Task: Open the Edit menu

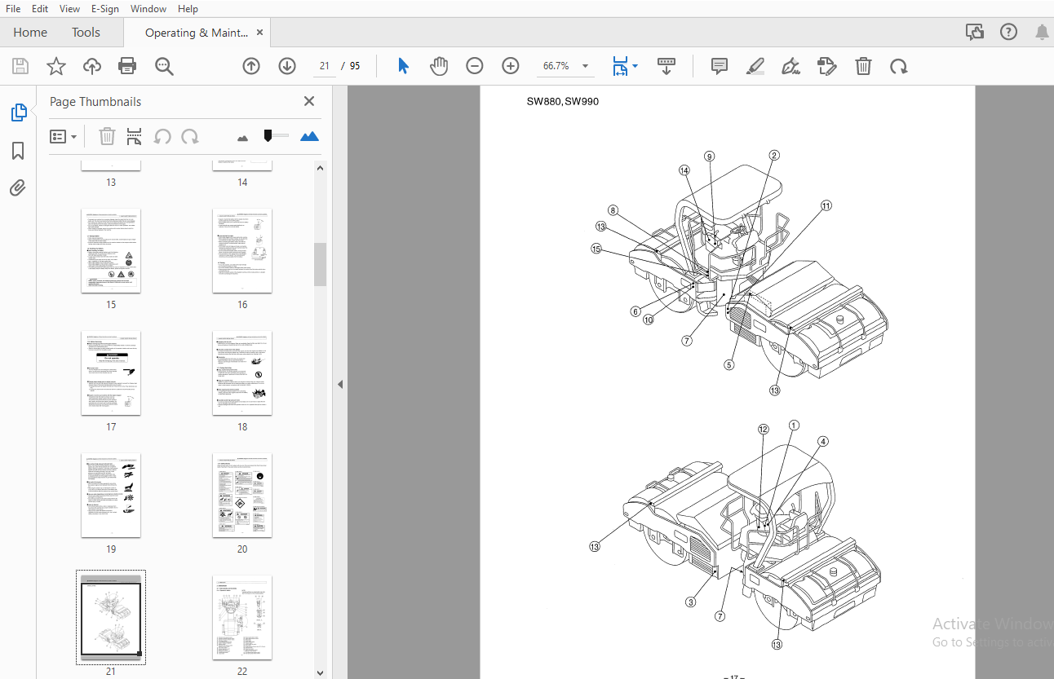Action: tap(40, 9)
